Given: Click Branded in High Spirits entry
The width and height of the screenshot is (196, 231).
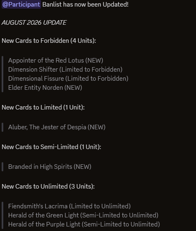Looking at the screenshot, I should (50, 167).
